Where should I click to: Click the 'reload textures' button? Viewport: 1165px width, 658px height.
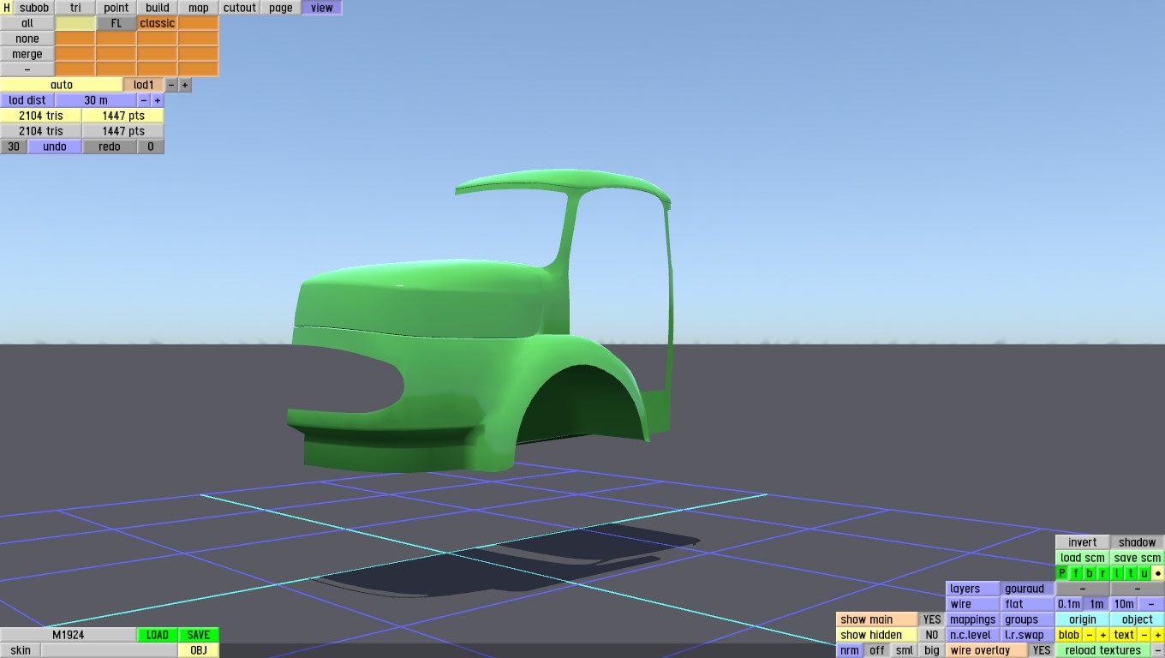click(1103, 650)
